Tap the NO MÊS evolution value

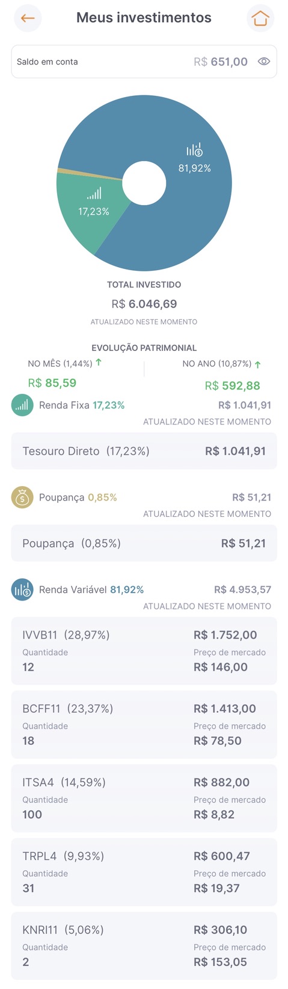coord(52,383)
